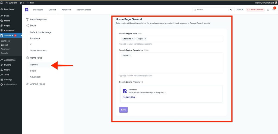This screenshot has width=278, height=134.
Task: Switch to the Dashboard tab in SureRank header
Action: (38, 10)
